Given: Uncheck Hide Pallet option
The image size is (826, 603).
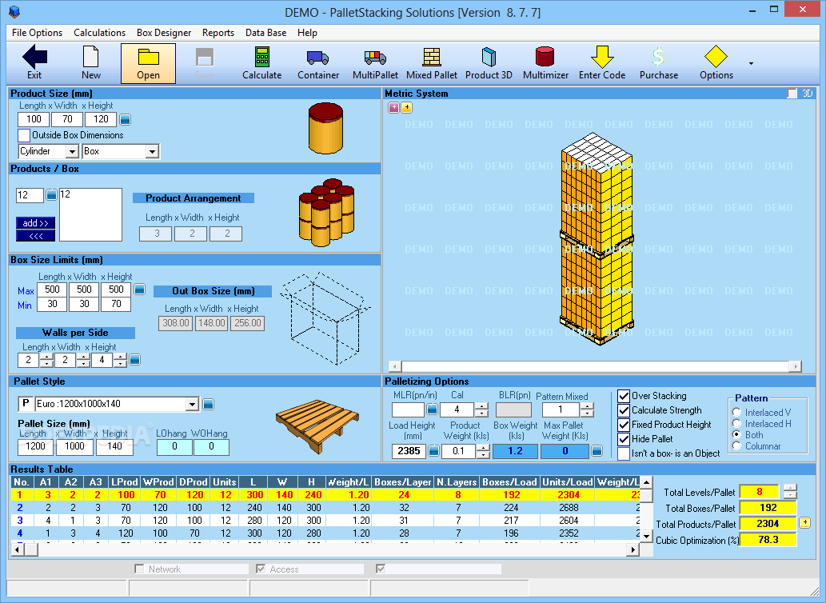Looking at the screenshot, I should [624, 439].
